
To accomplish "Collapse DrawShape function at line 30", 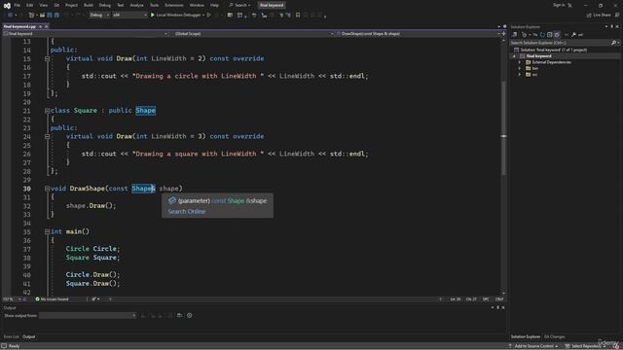I will coord(47,189).
